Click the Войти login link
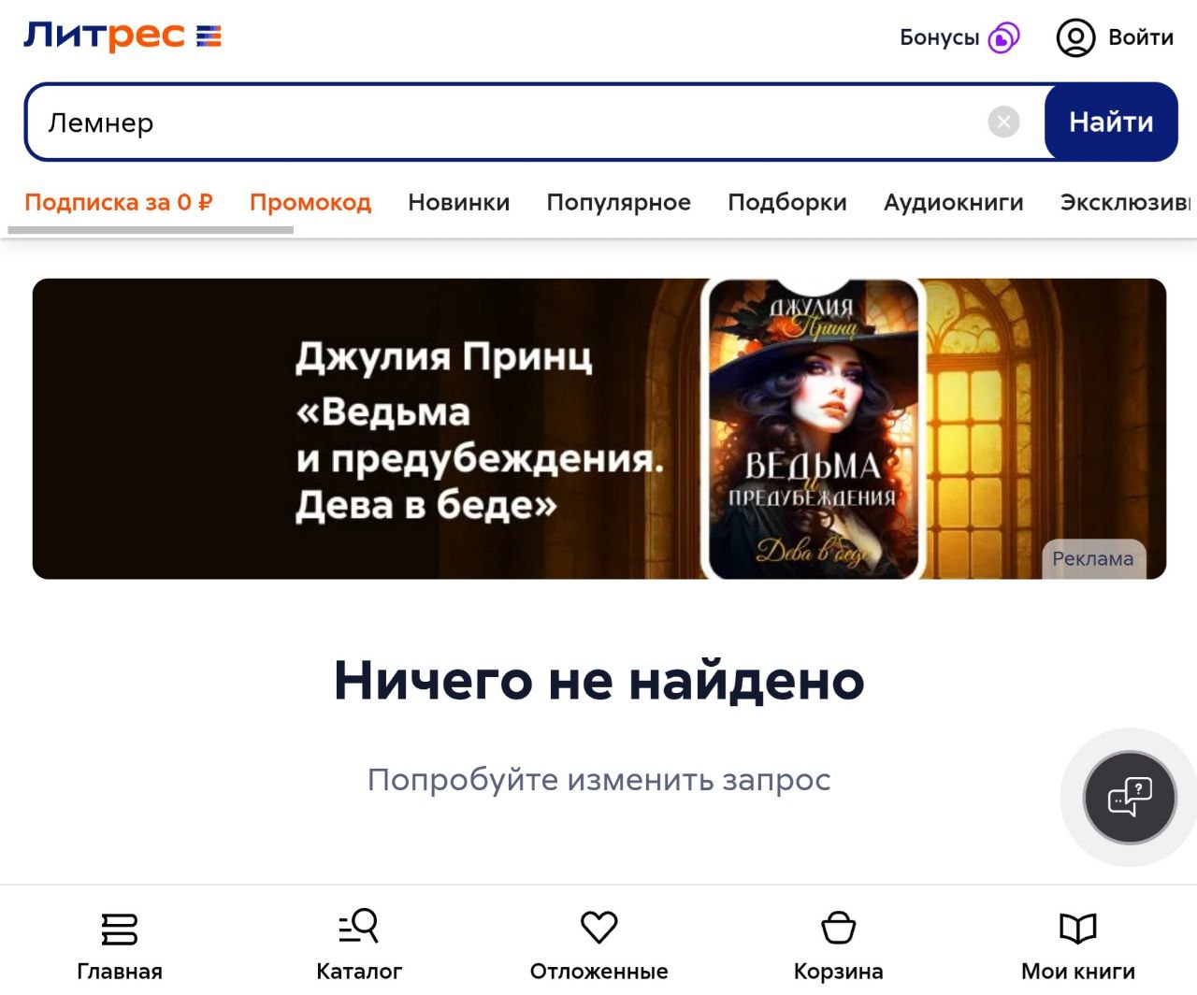1197x995 pixels. click(x=1140, y=37)
